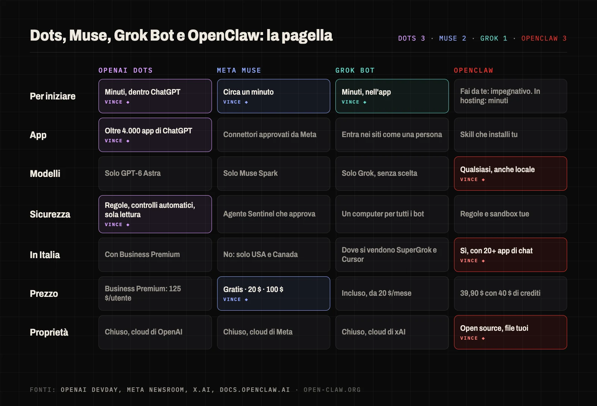Select the 'Open source, file tuoi' card

click(510, 332)
